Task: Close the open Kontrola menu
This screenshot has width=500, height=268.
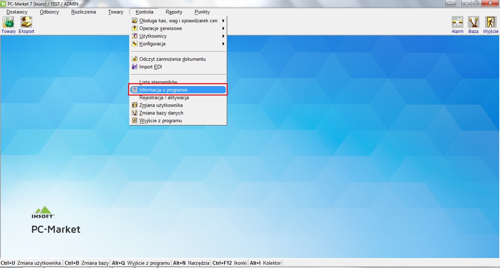Action: (x=144, y=12)
